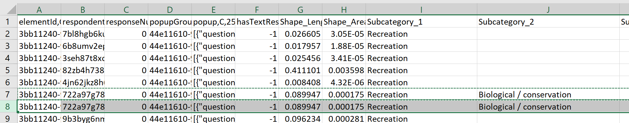Click the 'elementId' header cell
This screenshot has width=629, height=123.
point(39,22)
